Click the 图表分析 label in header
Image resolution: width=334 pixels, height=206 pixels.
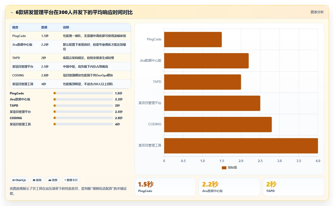click(x=317, y=12)
